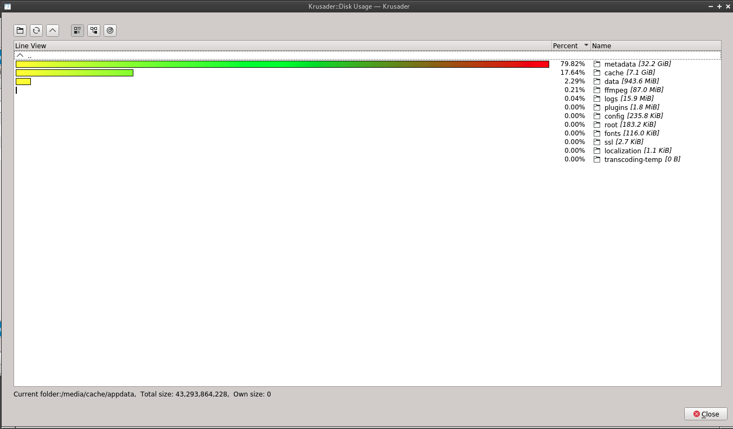This screenshot has height=429, width=733.
Task: Select the 'metadata [32.2 GiB]' entry
Action: click(638, 64)
